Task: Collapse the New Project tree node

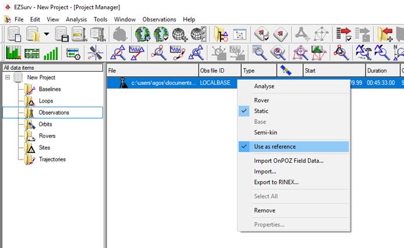Action: (x=8, y=77)
